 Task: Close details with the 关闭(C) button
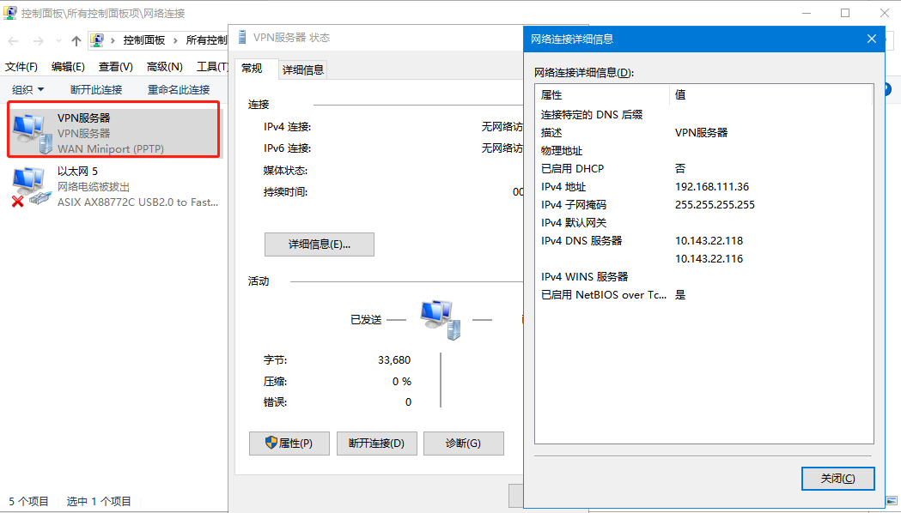click(837, 479)
